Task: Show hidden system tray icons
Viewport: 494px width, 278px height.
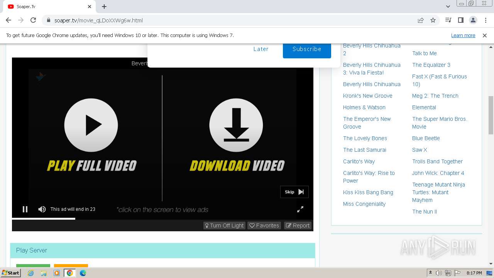Action: [x=430, y=273]
